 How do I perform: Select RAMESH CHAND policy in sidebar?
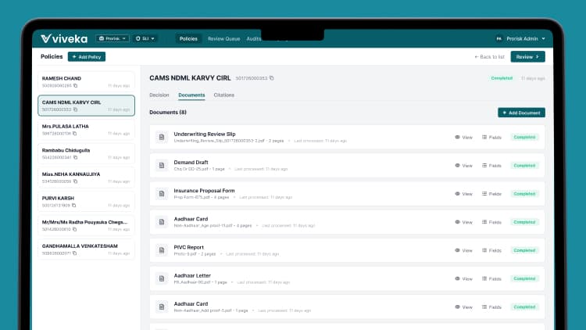pyautogui.click(x=86, y=81)
